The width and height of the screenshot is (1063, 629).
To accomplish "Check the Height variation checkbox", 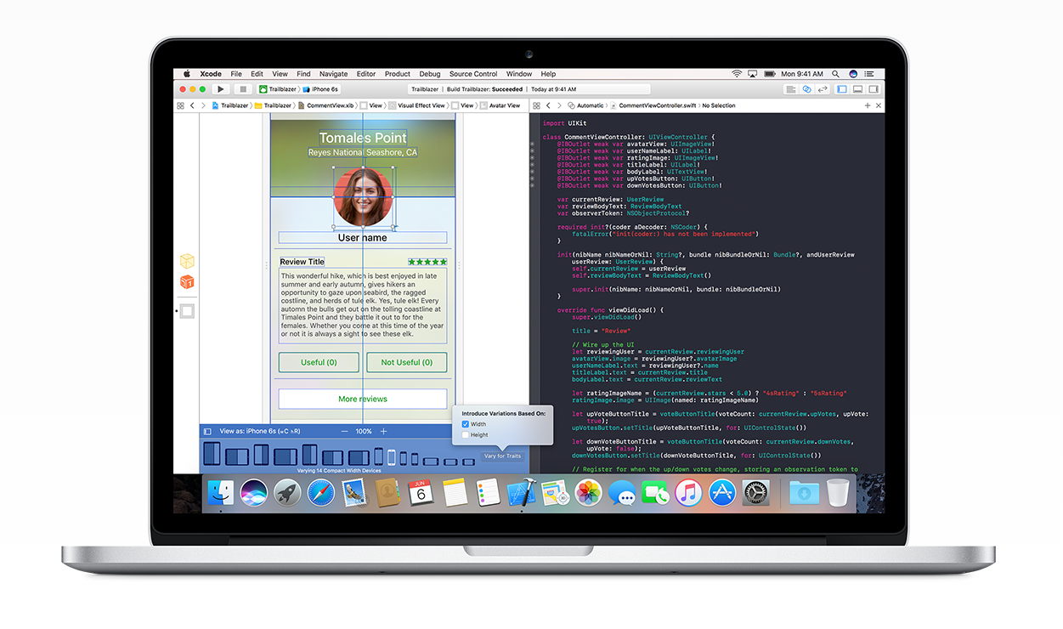I will (x=466, y=434).
